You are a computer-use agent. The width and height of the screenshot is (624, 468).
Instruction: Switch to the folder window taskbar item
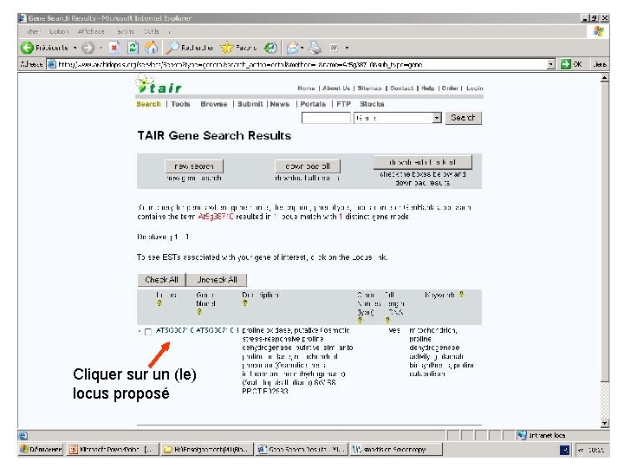pyautogui.click(x=206, y=449)
